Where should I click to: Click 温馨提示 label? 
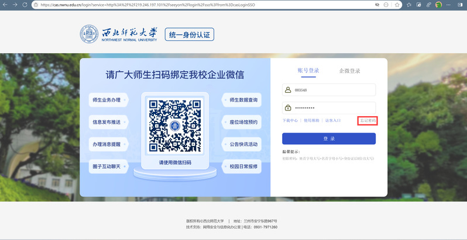point(291,152)
